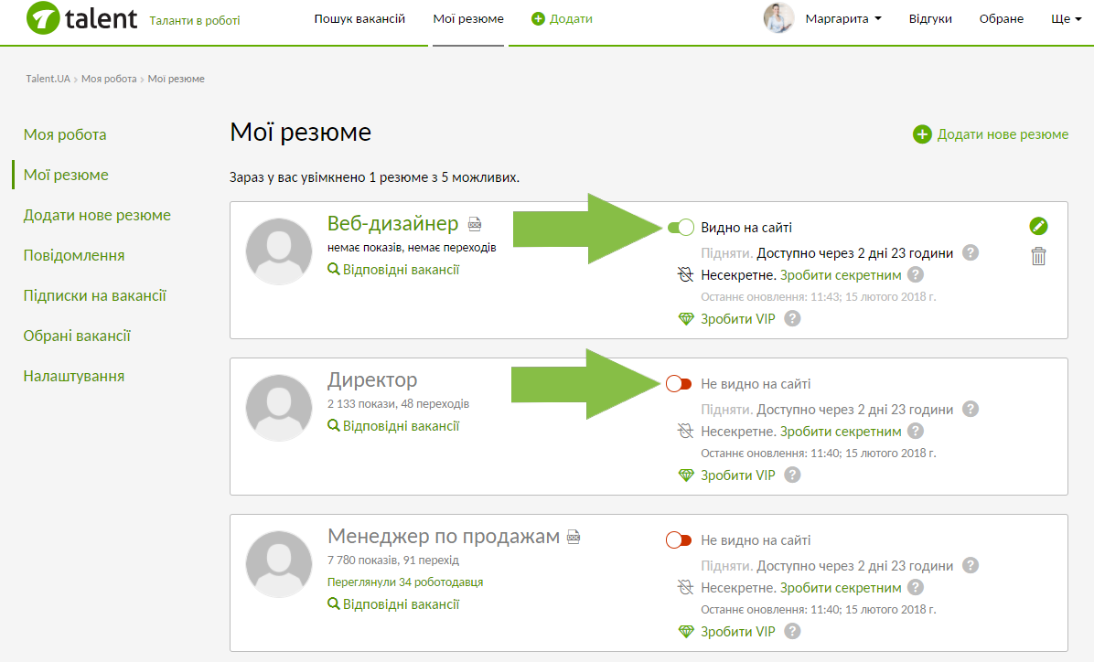
Task: Click the document icon next to Веб-дизайнер title
Action: click(475, 224)
